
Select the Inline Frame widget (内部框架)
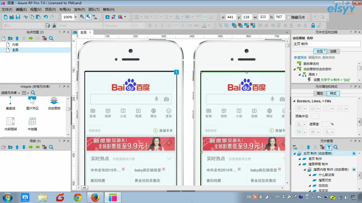[x=10, y=124]
